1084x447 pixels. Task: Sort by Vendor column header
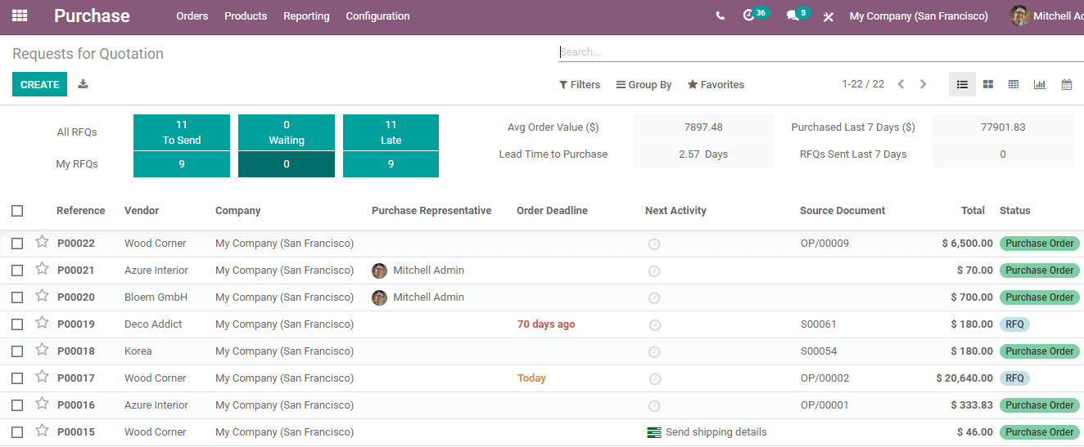tap(141, 211)
